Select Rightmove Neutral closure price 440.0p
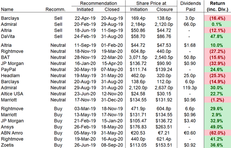This screenshot has height=148, width=231. [x=164, y=51]
